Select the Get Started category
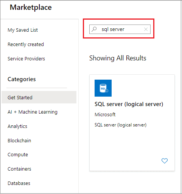The width and height of the screenshot is (182, 194). coord(39,97)
